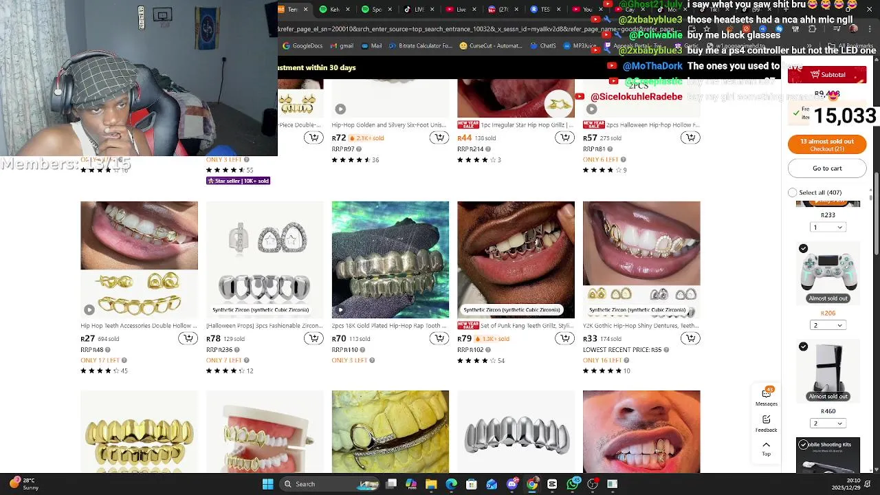Launch Microsoft Edge from the taskbar

coord(451,484)
